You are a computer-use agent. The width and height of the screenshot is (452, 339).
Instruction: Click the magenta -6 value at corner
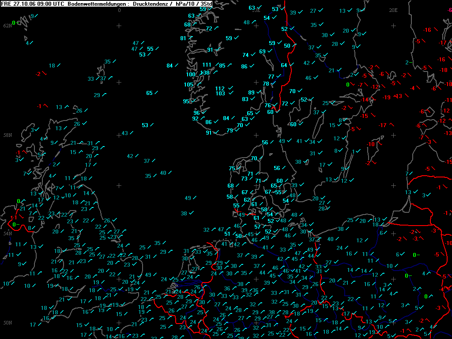coord(450,11)
